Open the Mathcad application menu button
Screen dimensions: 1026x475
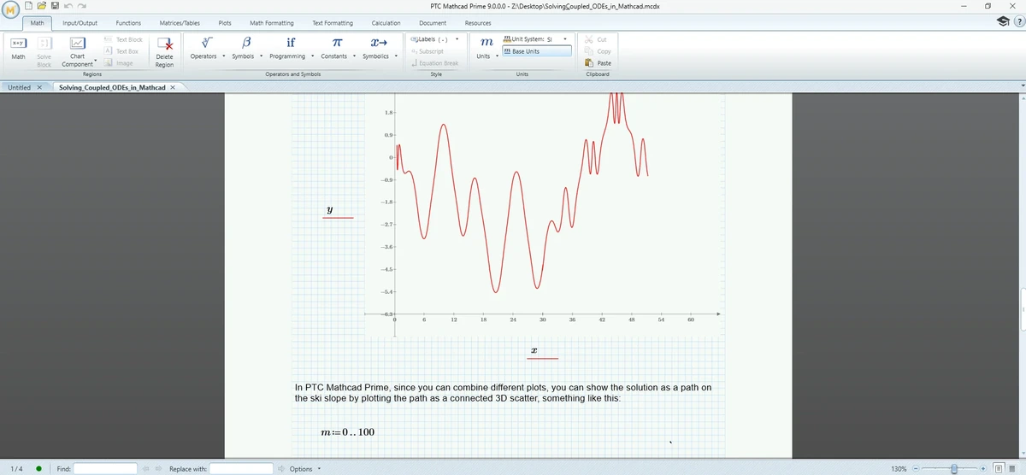pyautogui.click(x=11, y=9)
